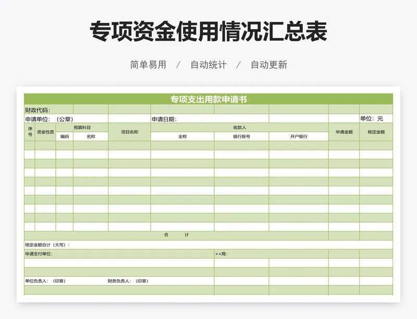
Task: Select the 序号 column header
Action: (x=30, y=132)
